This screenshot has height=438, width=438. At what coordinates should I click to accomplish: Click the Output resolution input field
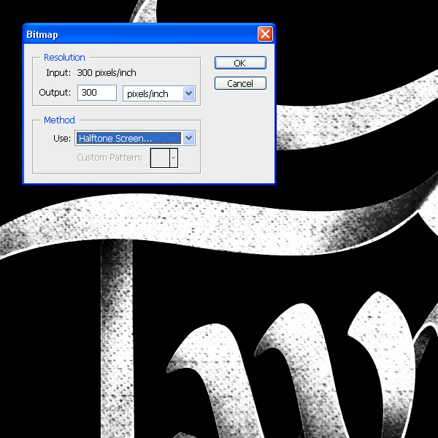click(x=97, y=93)
